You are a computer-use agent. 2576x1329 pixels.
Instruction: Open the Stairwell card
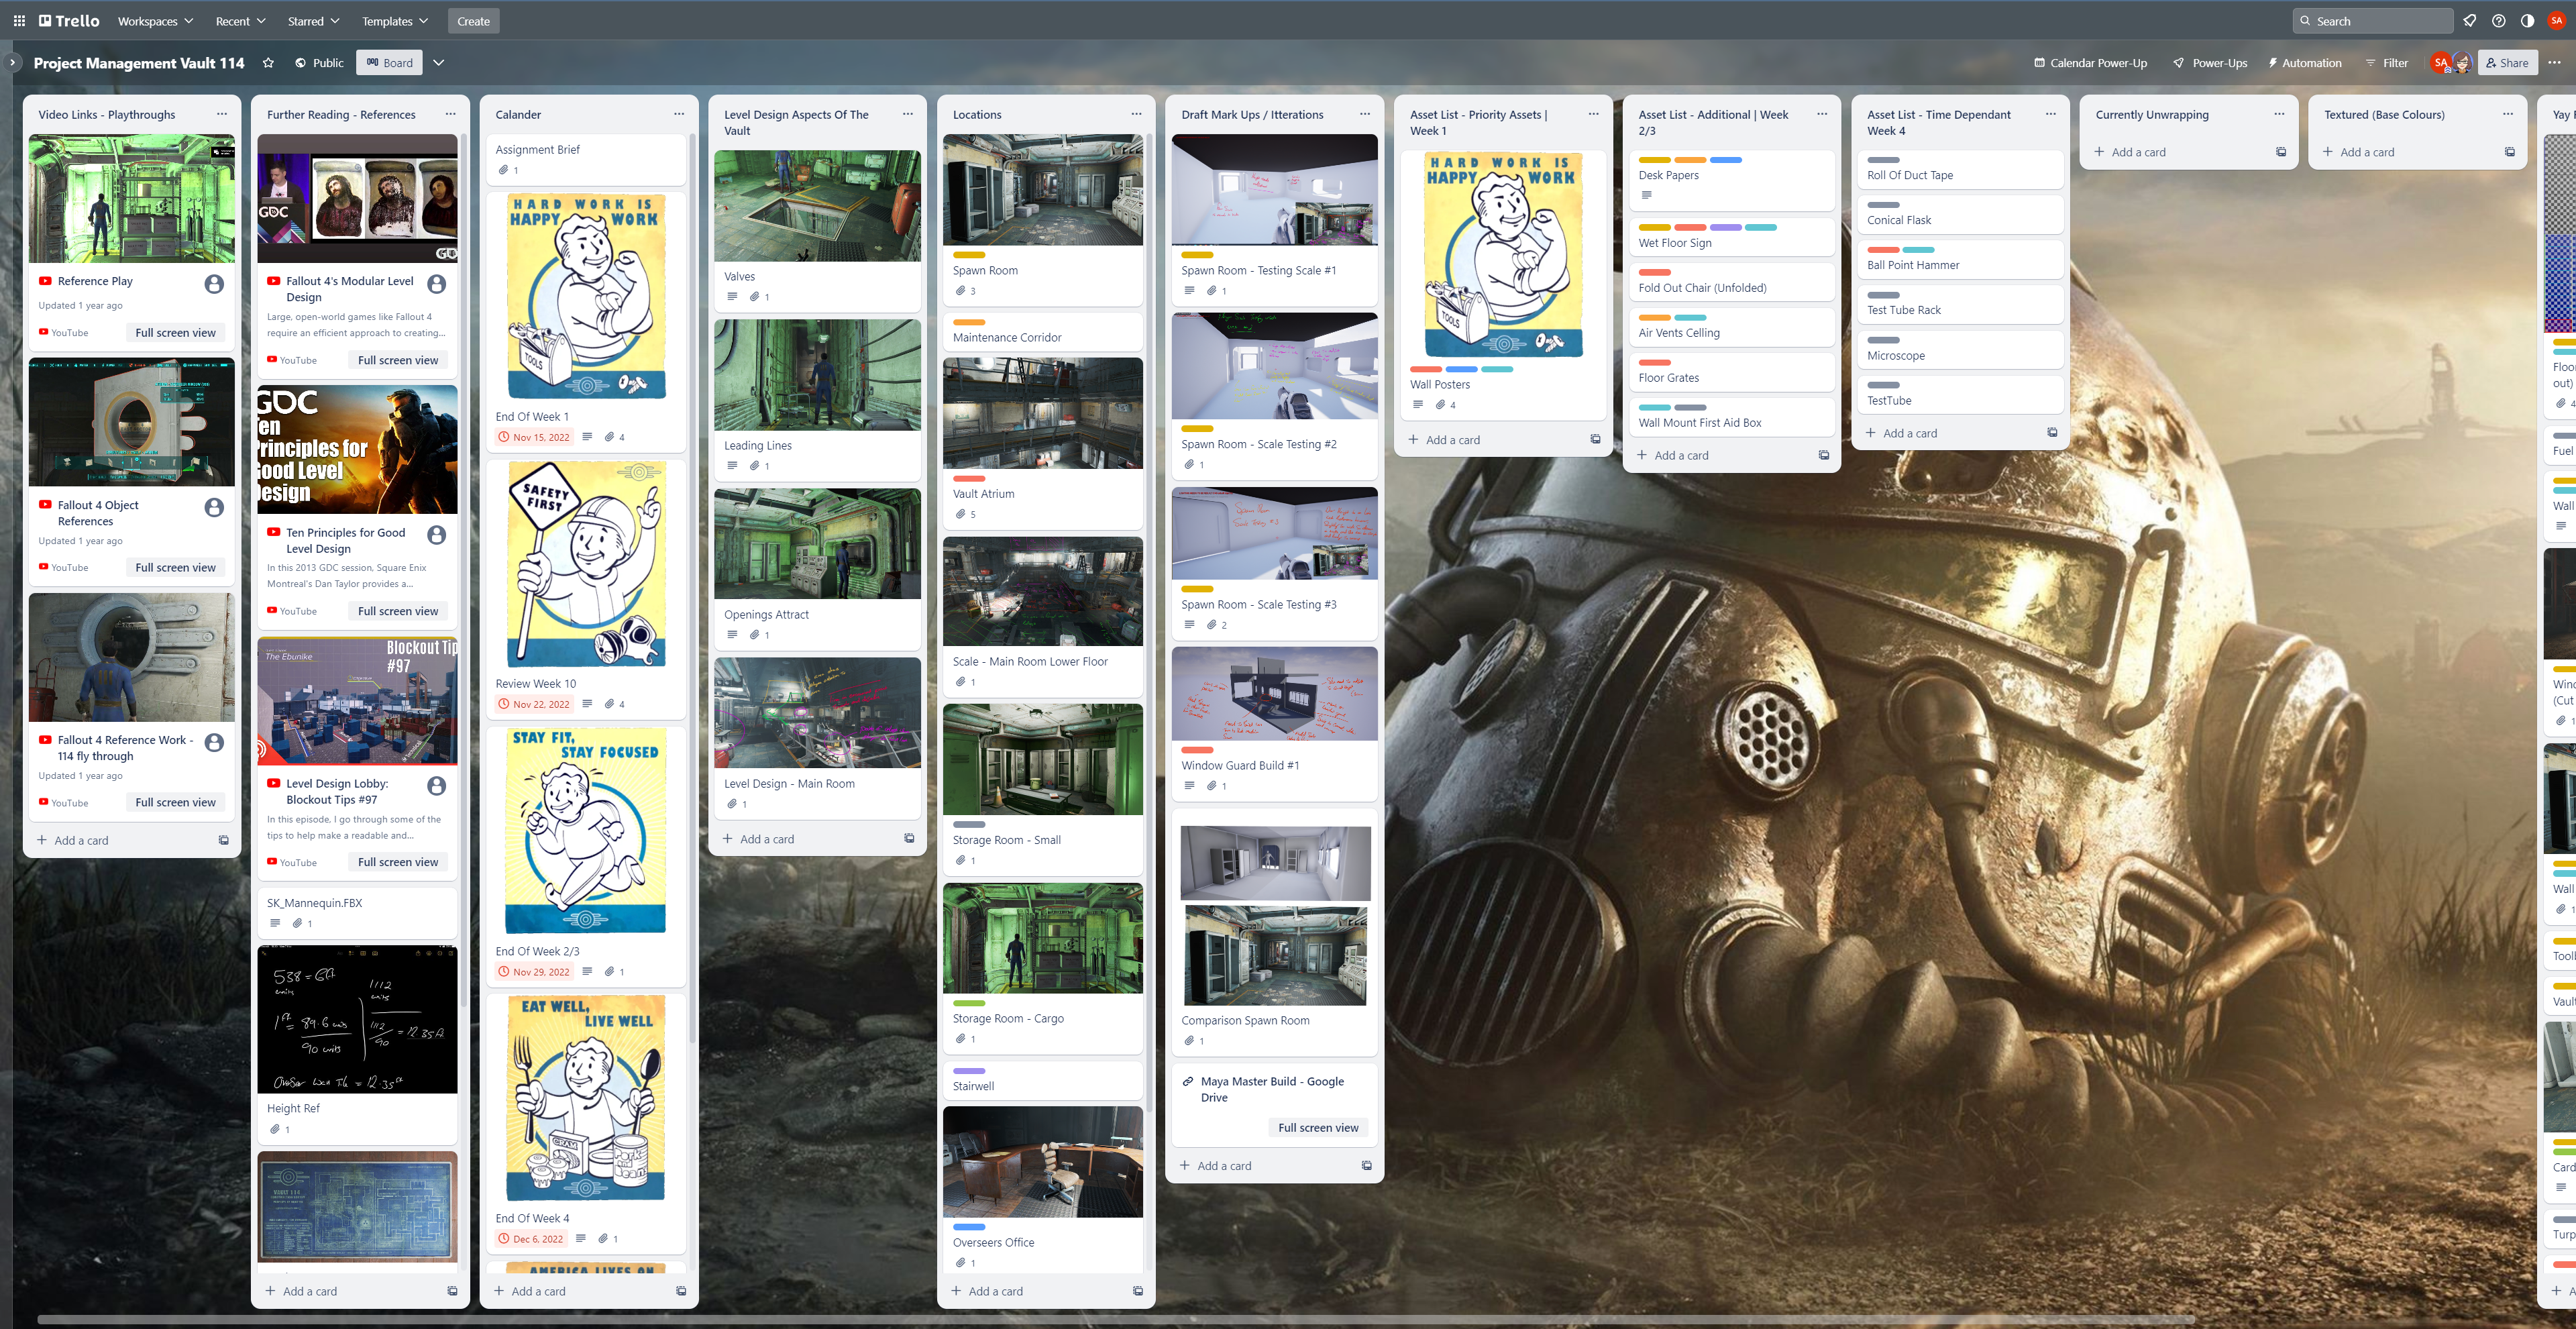1043,1081
